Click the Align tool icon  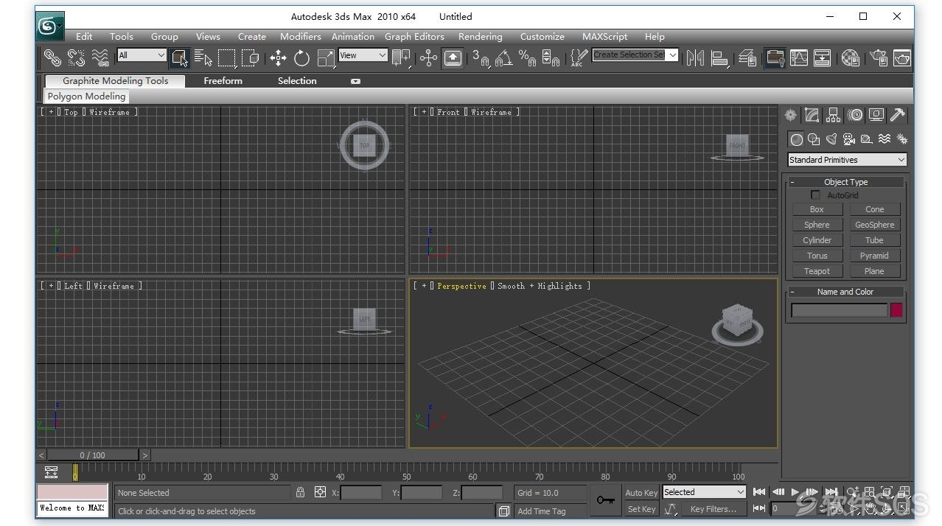click(x=719, y=57)
